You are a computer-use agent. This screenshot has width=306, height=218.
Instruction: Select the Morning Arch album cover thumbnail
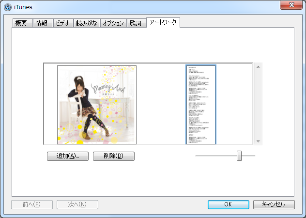97,105
